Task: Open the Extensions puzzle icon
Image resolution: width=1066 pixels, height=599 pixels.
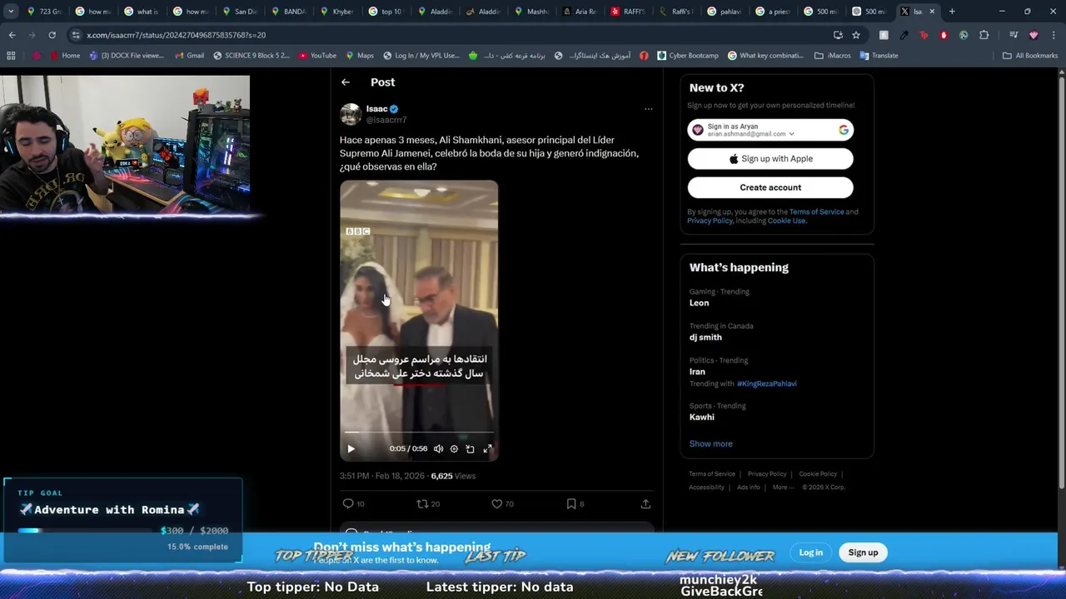Action: pos(984,35)
